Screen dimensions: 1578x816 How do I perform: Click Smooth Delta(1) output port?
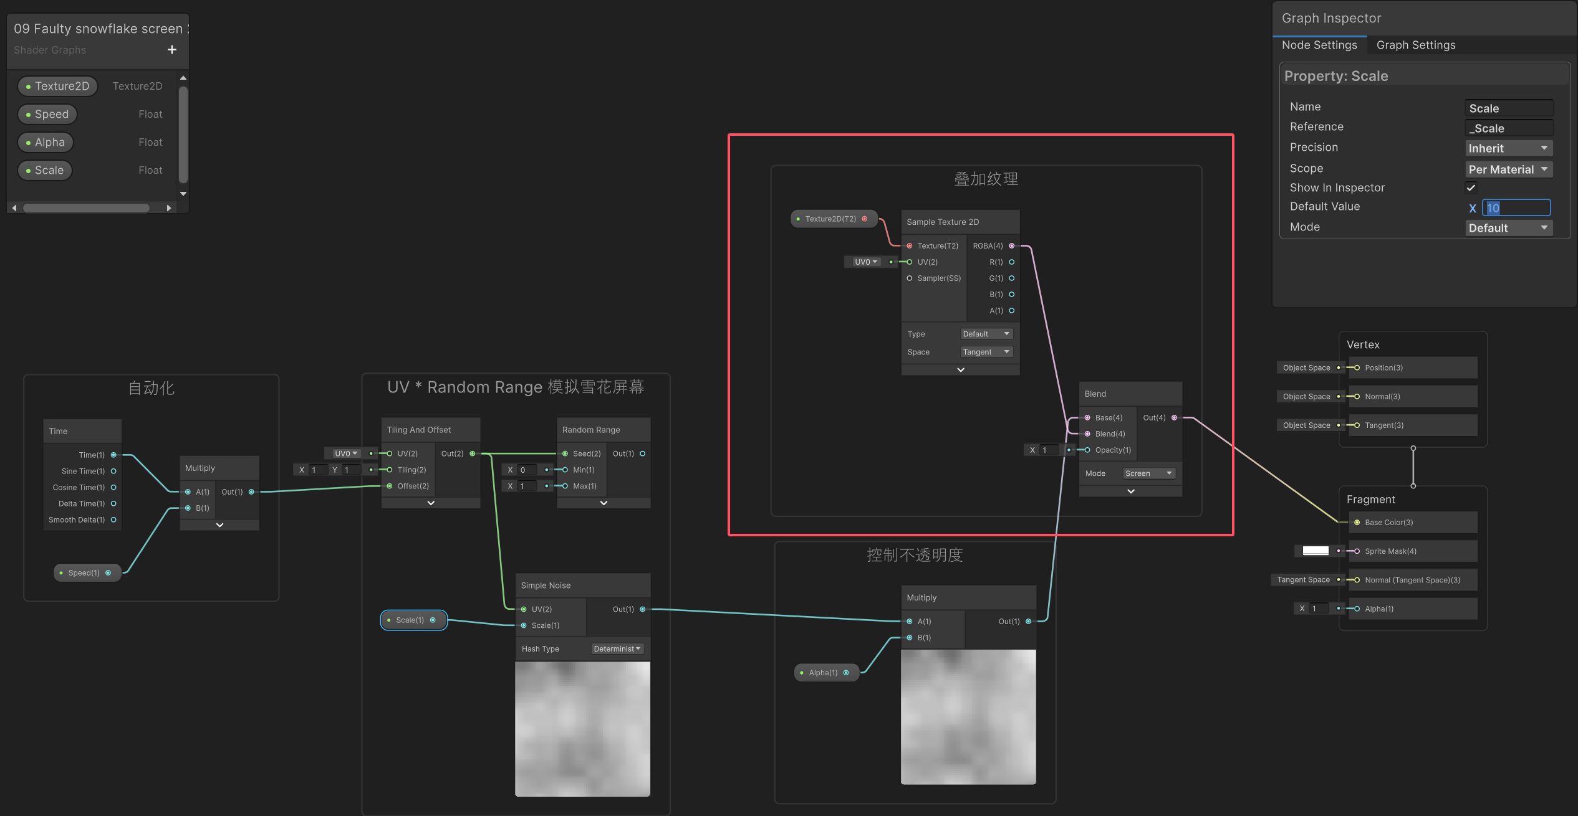[113, 520]
